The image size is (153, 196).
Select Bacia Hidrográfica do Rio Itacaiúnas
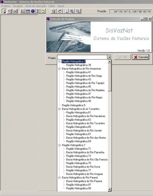(x=86, y=116)
